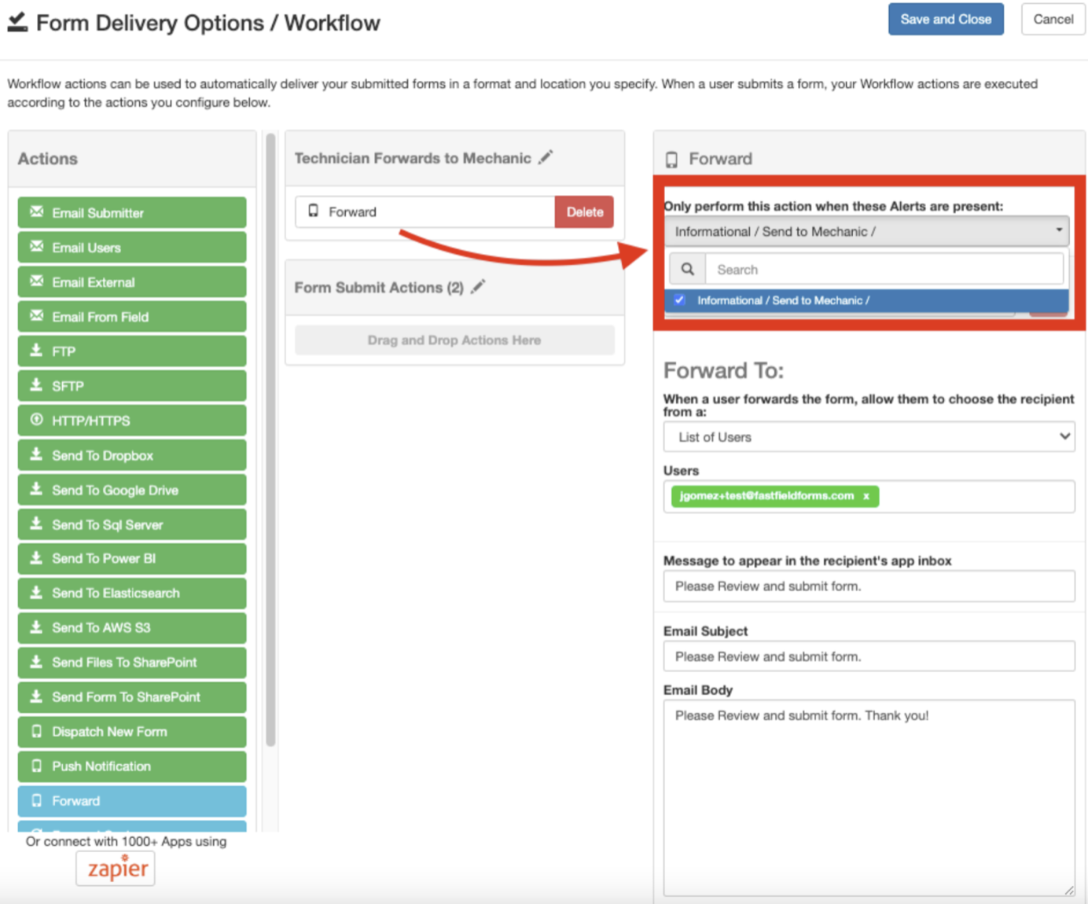Image resolution: width=1088 pixels, height=904 pixels.
Task: Delete the Forward workflow action
Action: [583, 211]
